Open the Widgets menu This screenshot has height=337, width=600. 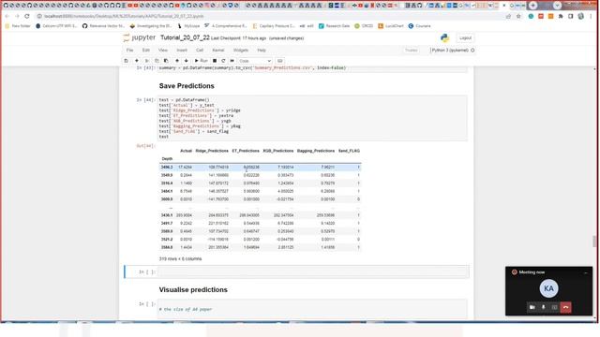[x=241, y=50]
